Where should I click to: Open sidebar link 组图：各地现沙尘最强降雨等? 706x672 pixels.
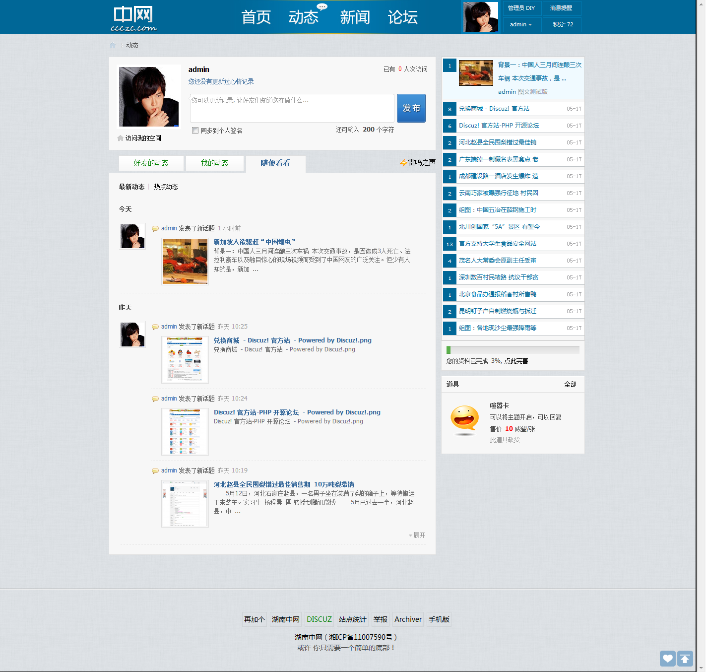498,328
